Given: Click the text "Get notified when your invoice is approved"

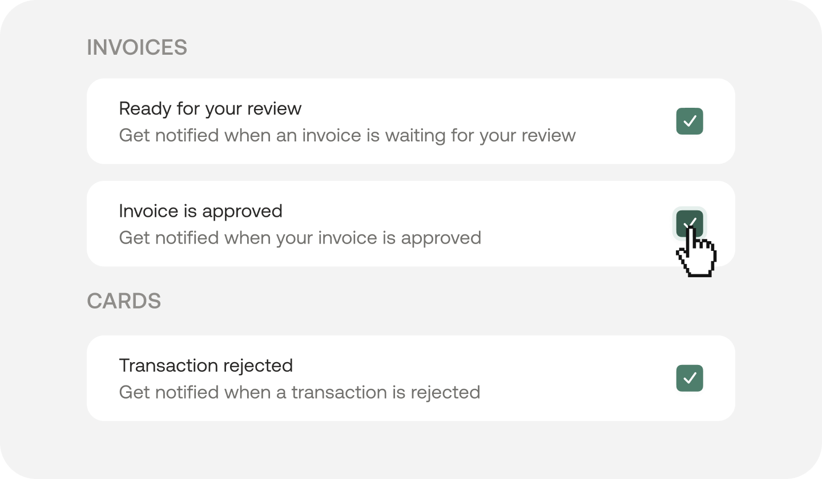Looking at the screenshot, I should (300, 238).
